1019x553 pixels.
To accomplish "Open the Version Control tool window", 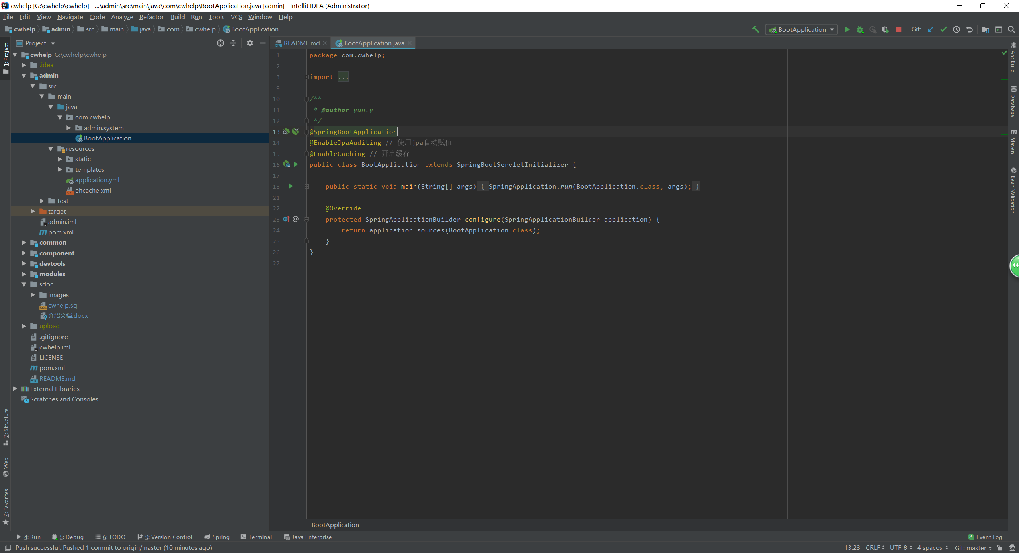I will (x=165, y=537).
